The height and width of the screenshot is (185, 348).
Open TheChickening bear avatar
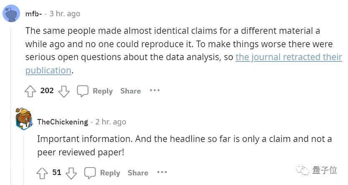pos(24,119)
